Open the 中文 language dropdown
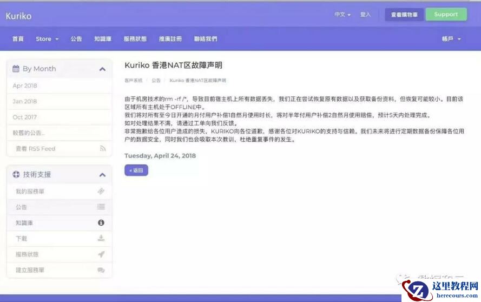 (342, 15)
